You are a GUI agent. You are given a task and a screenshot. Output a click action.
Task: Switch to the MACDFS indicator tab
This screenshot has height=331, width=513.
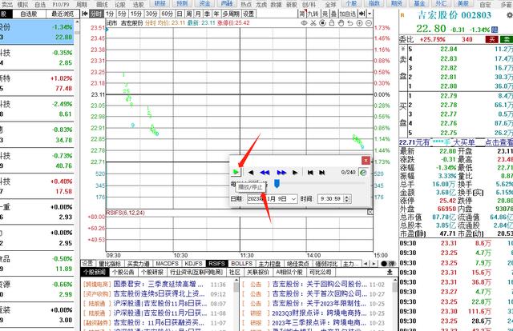pyautogui.click(x=167, y=263)
